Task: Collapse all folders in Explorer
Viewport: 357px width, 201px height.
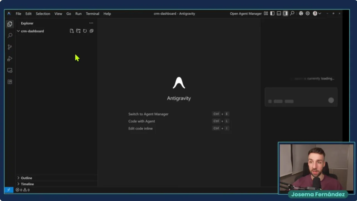Action: pos(91,31)
